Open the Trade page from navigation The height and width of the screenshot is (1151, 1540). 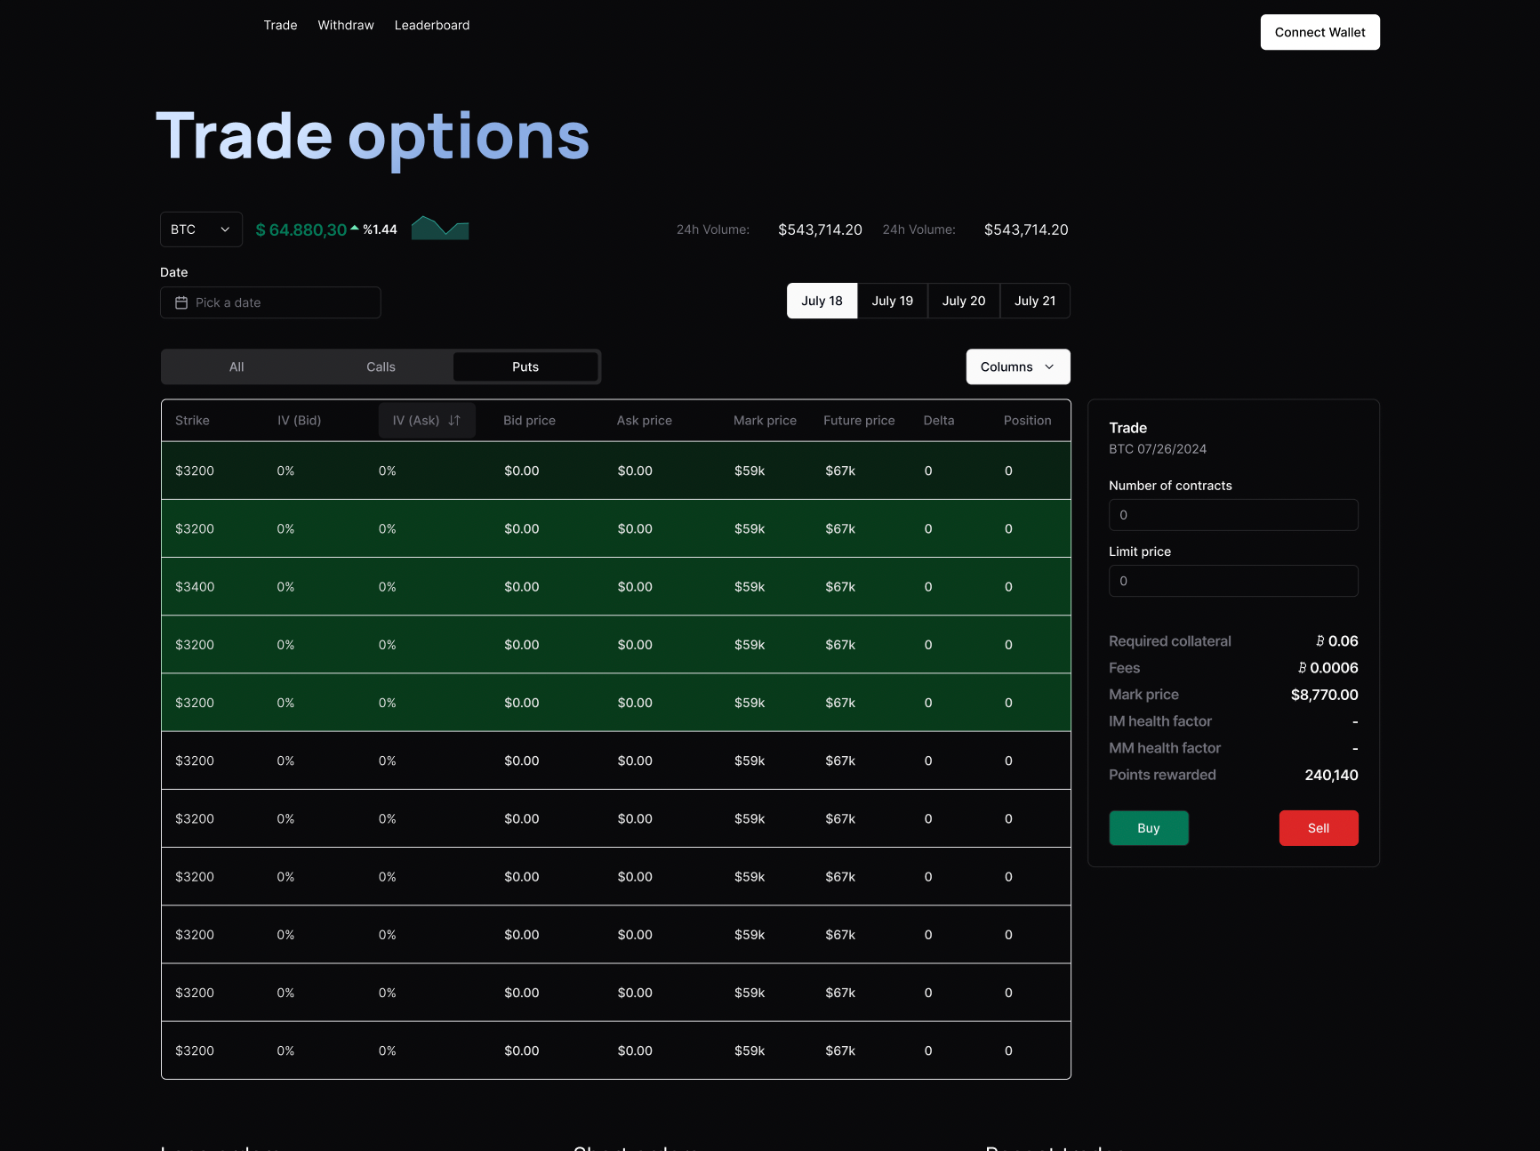click(x=280, y=25)
